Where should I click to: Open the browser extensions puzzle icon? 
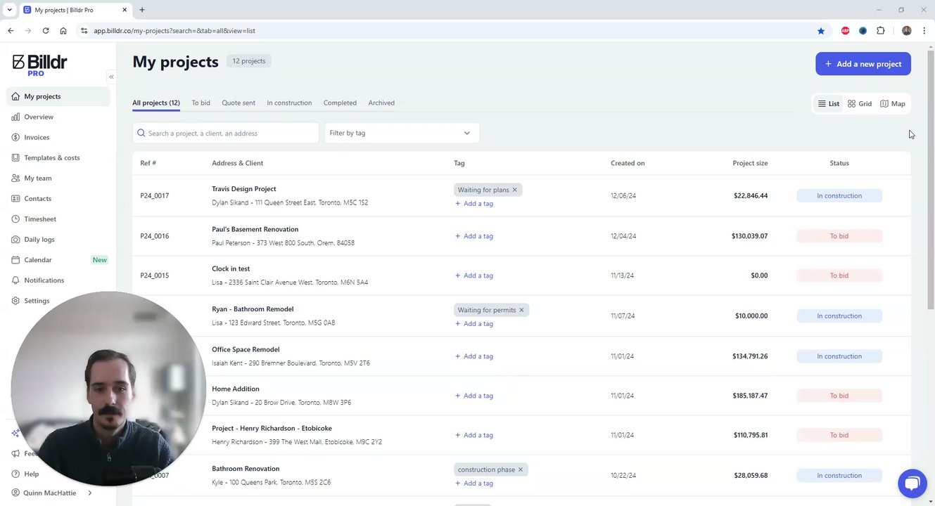coord(881,31)
